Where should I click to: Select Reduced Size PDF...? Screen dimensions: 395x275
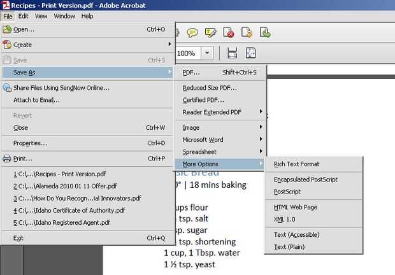coord(220,88)
